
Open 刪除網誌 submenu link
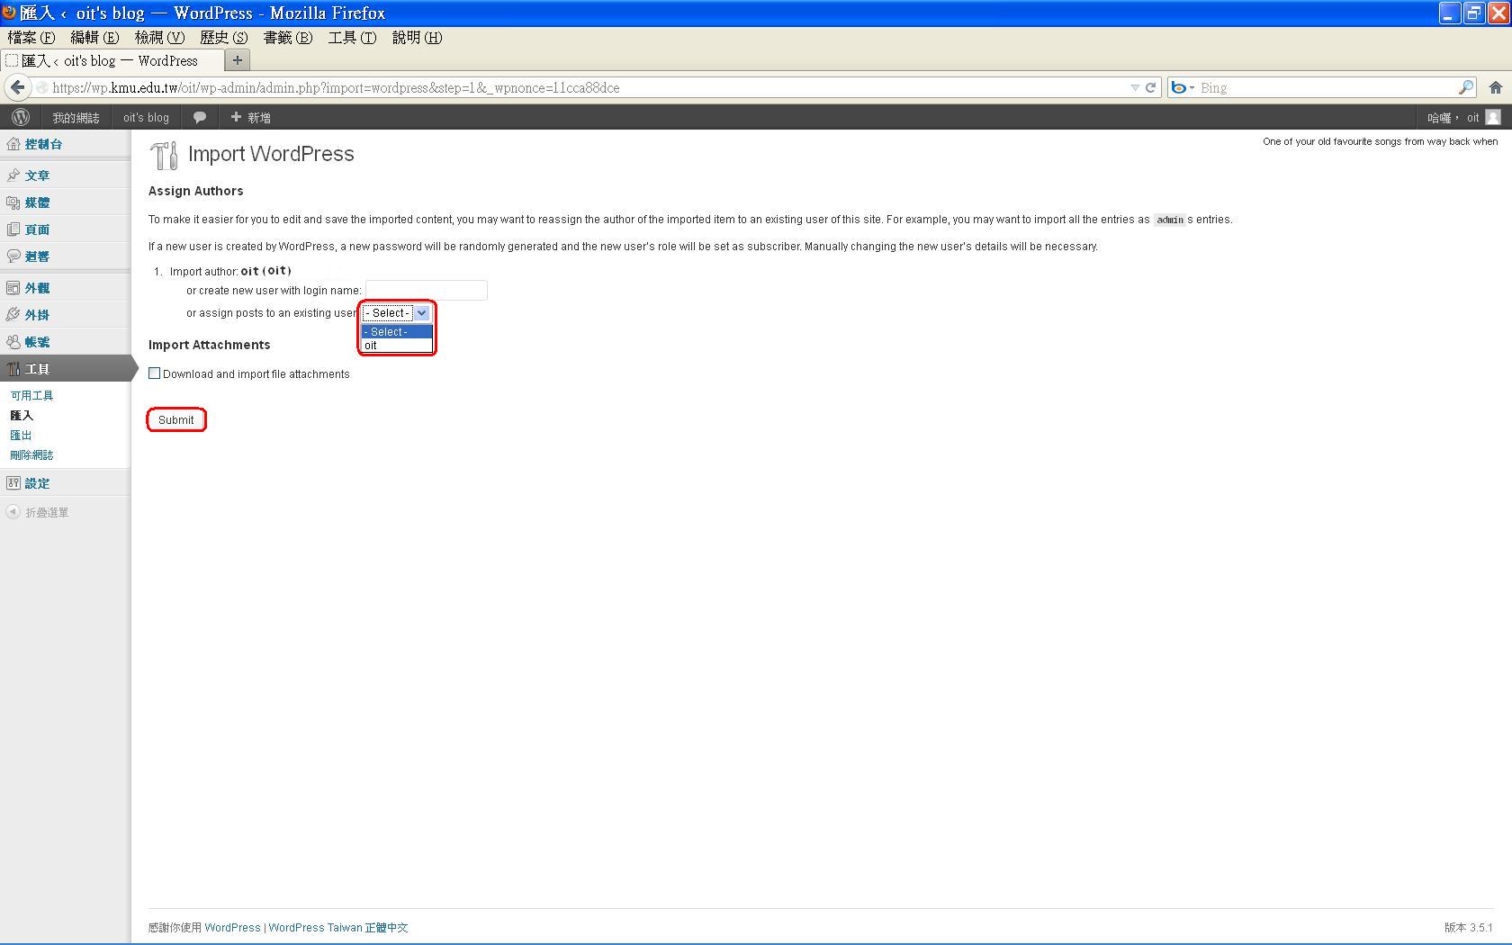31,455
